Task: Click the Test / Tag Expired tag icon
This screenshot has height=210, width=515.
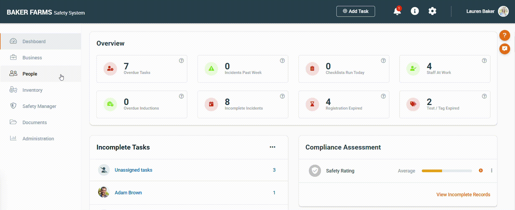Action: 413,104
